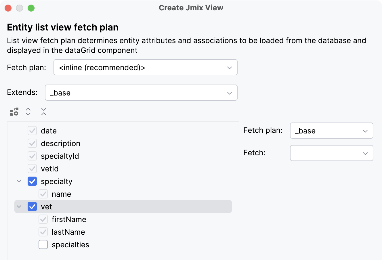Select the vetId row in the tree
The width and height of the screenshot is (382, 260).
coord(50,169)
